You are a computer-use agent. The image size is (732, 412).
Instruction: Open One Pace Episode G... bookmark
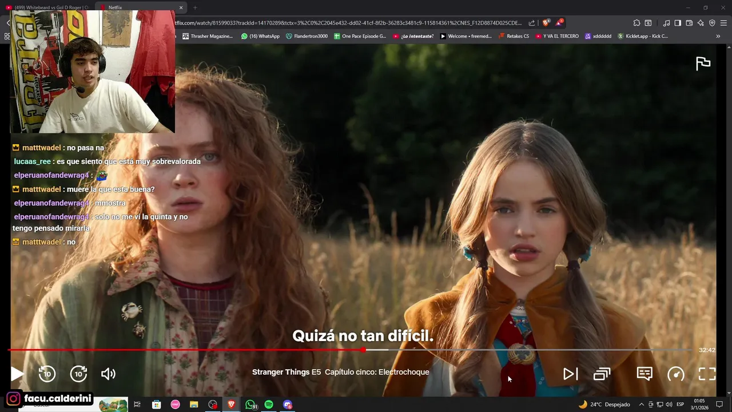360,36
